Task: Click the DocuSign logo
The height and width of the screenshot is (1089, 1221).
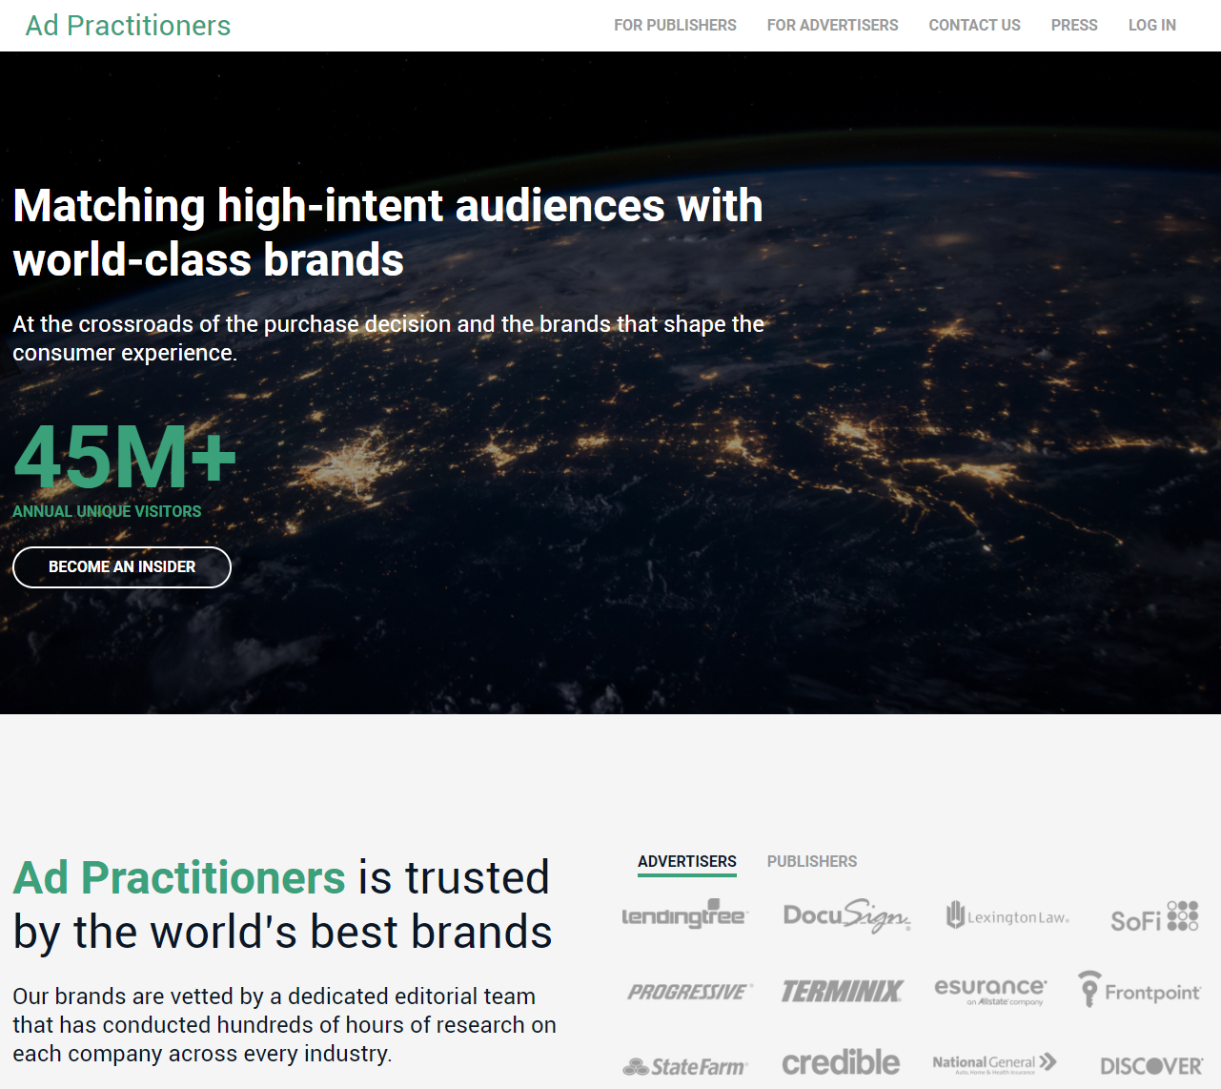Action: (846, 915)
